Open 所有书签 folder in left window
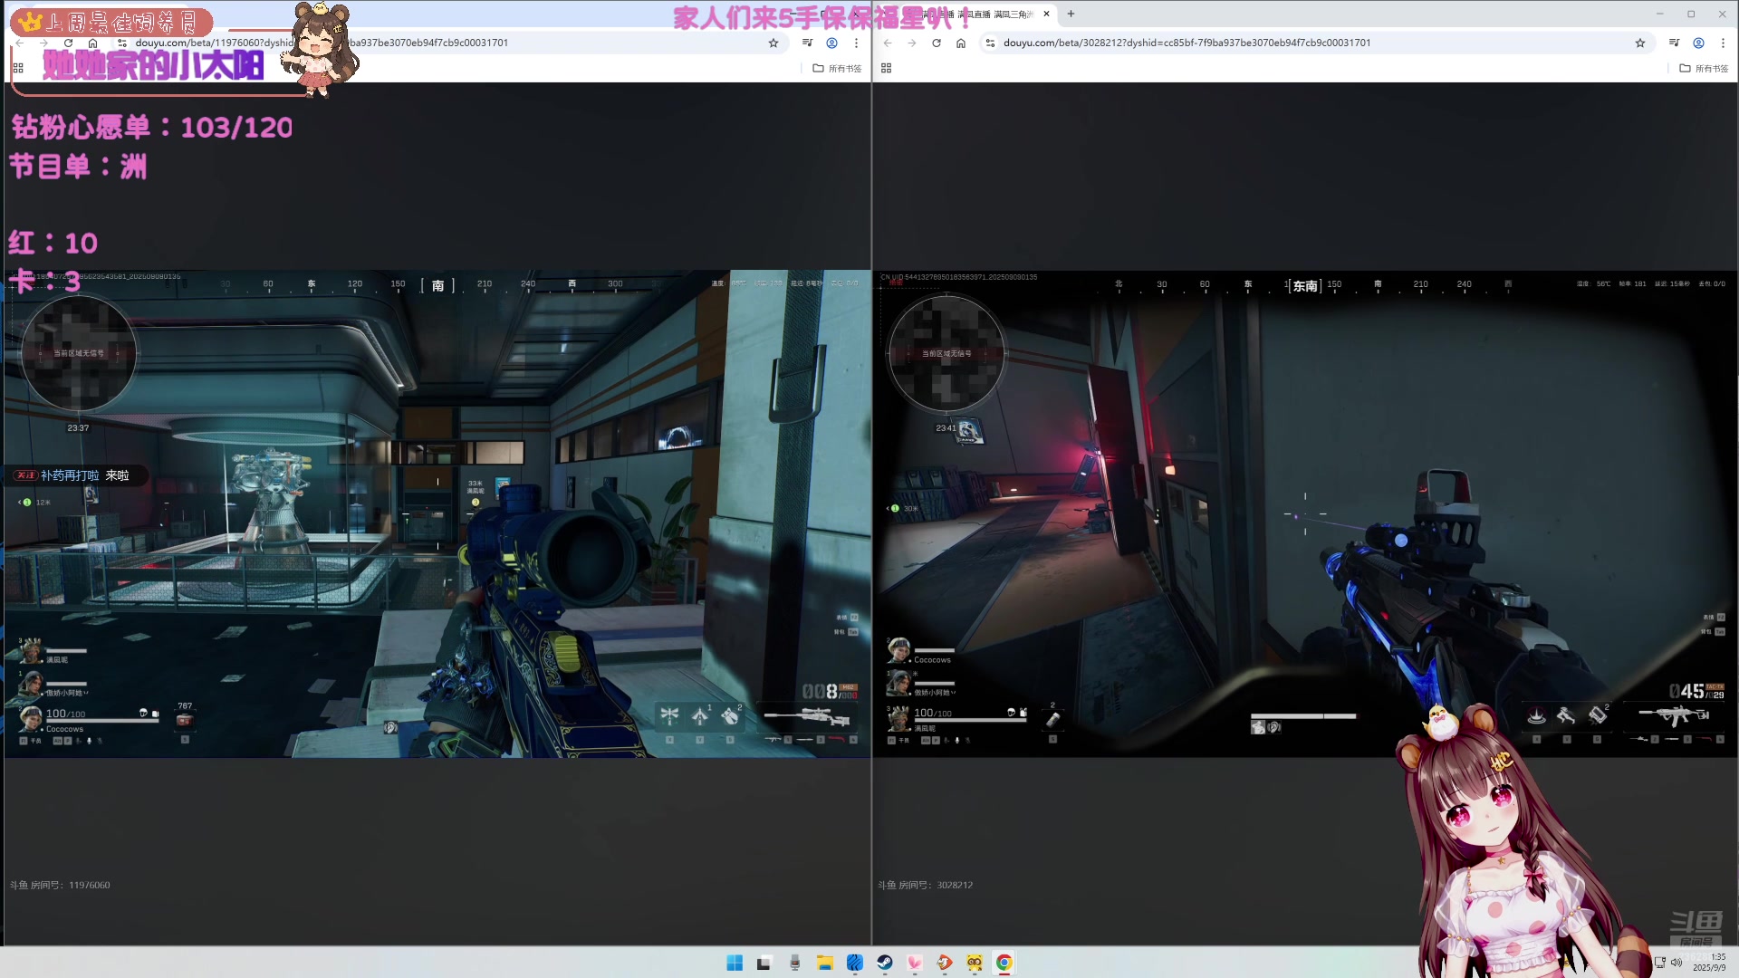1739x978 pixels. (x=837, y=68)
